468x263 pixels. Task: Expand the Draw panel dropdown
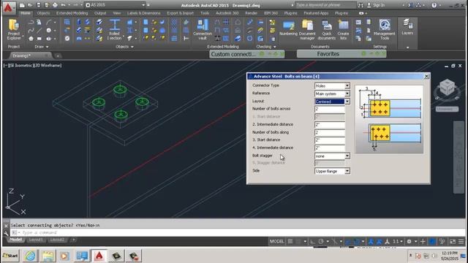pyautogui.click(x=42, y=47)
